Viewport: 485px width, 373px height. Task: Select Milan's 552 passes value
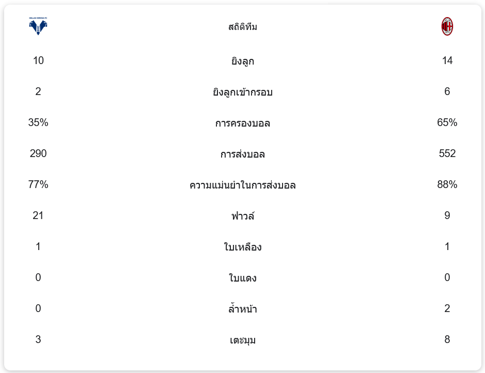tap(447, 153)
